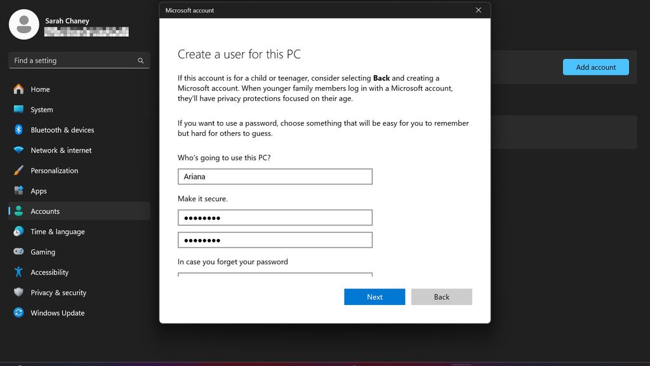Open the security question dropdown
The height and width of the screenshot is (366, 650).
point(275,274)
